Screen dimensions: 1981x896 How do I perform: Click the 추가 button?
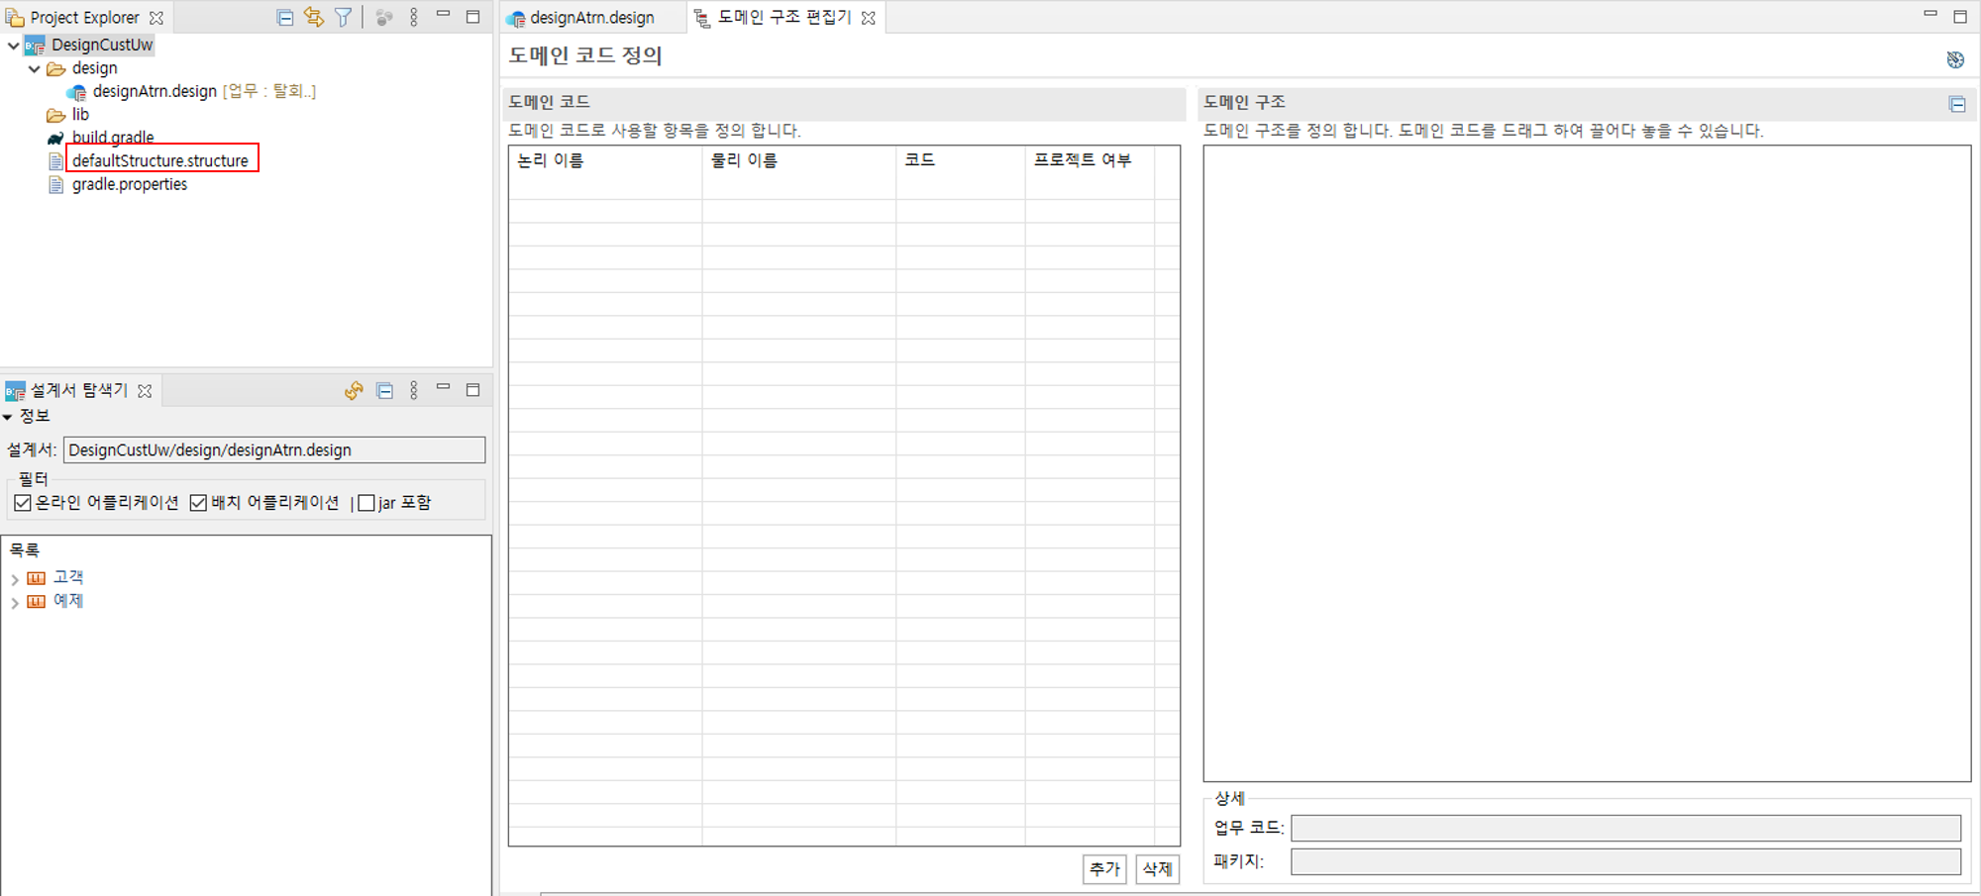1103,868
